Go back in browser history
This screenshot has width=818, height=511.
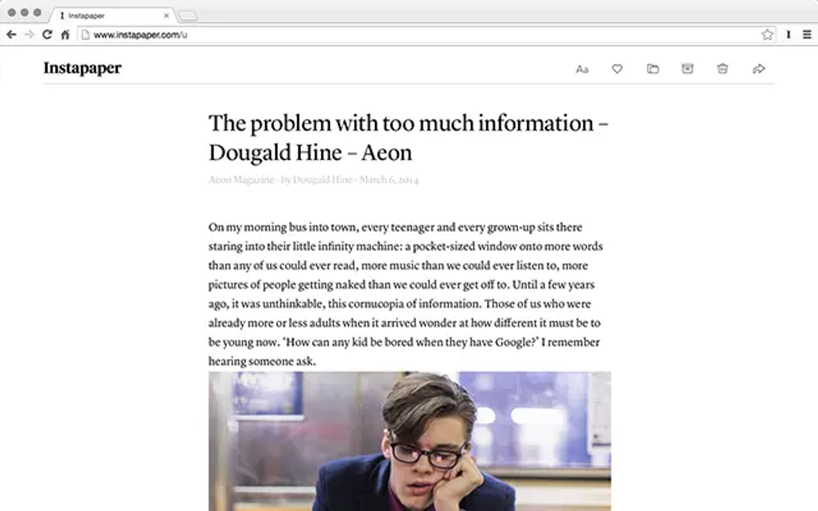click(x=11, y=34)
